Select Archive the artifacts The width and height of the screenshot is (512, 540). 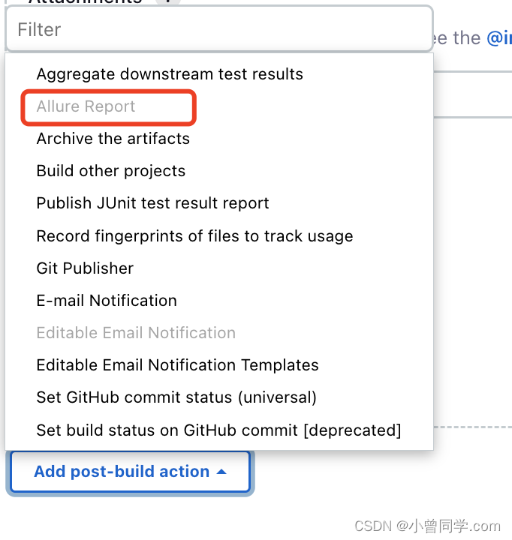coord(113,139)
